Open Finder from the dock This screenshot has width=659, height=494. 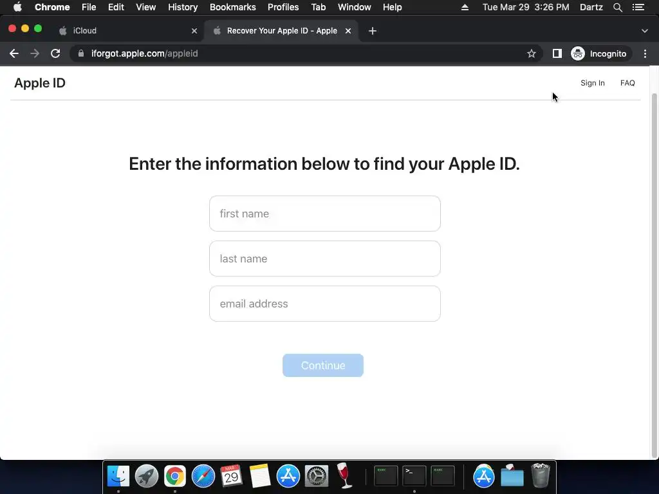tap(118, 476)
